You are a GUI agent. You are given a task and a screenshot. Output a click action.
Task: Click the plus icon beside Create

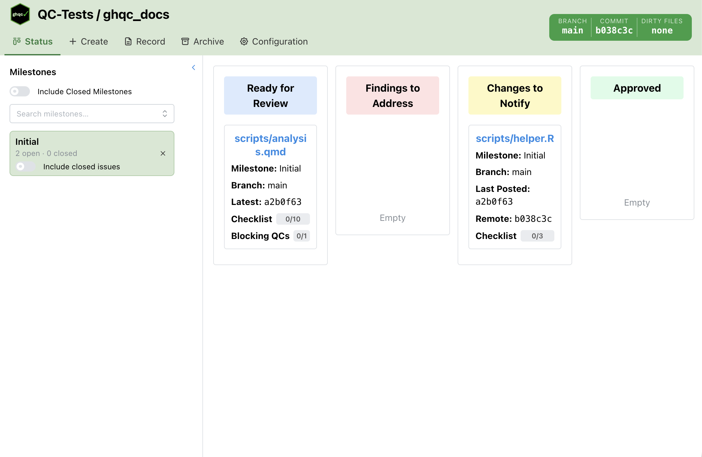click(73, 41)
